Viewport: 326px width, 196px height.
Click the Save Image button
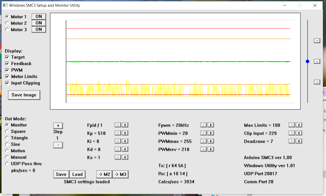pyautogui.click(x=24, y=95)
